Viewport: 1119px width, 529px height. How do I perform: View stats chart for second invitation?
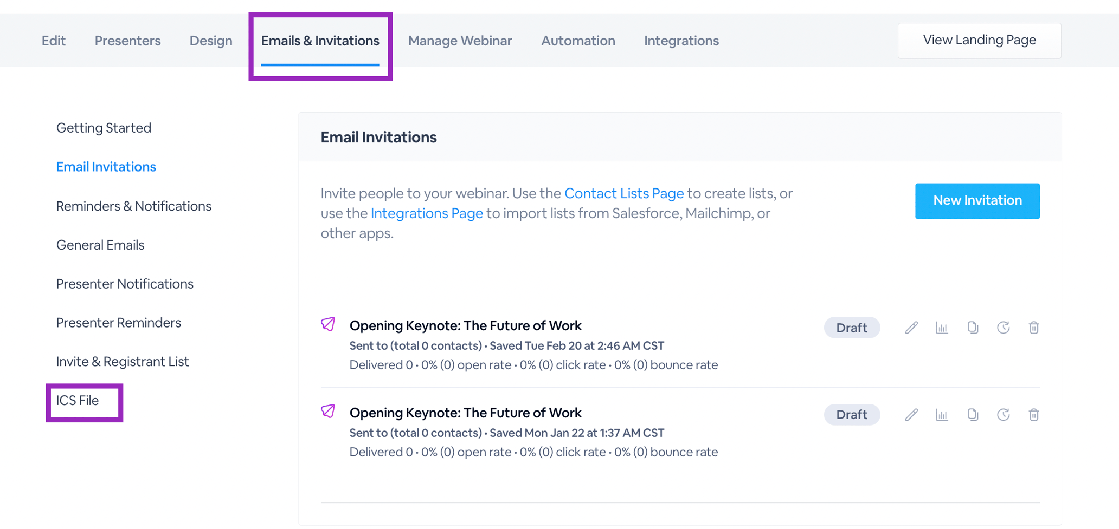(942, 415)
